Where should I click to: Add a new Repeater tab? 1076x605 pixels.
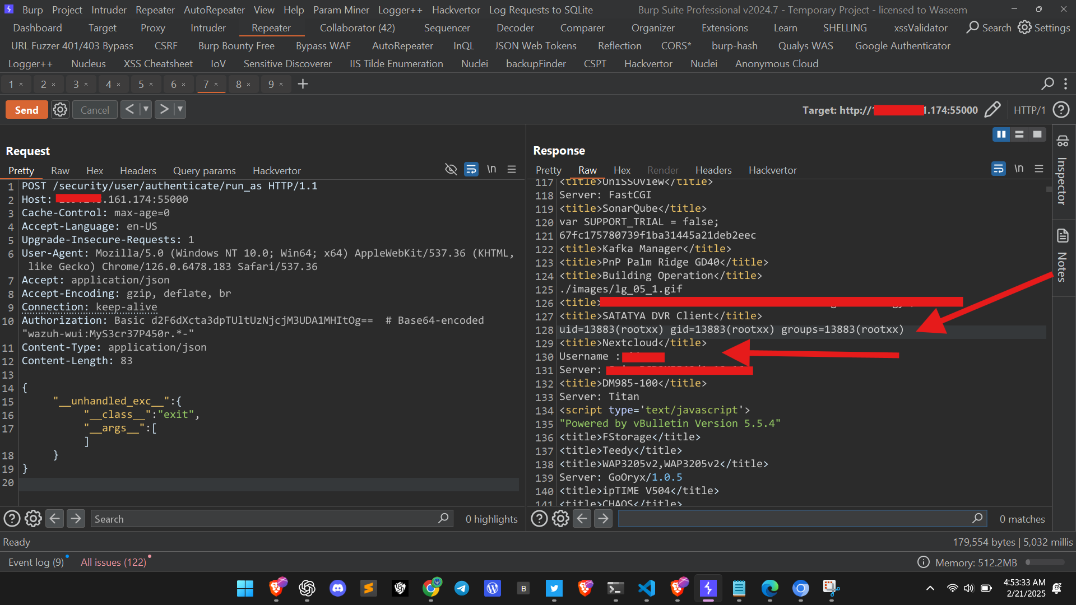[303, 84]
